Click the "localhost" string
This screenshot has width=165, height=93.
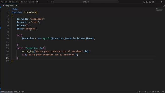[x=37, y=19]
